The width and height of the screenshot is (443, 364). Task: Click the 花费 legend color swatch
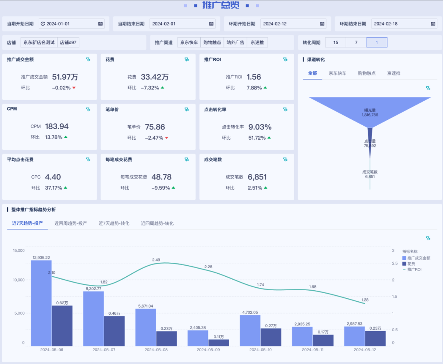pos(404,264)
